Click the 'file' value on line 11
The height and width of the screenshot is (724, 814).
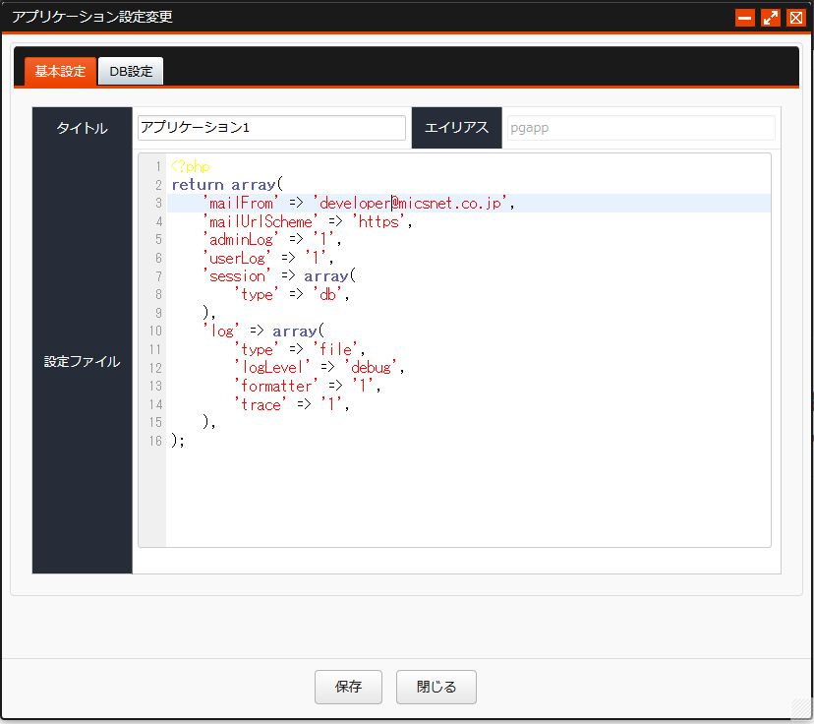point(335,349)
